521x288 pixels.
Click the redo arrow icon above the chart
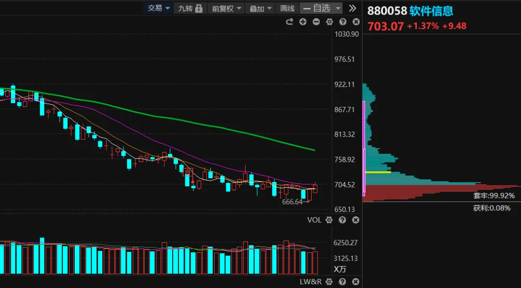coord(290,22)
